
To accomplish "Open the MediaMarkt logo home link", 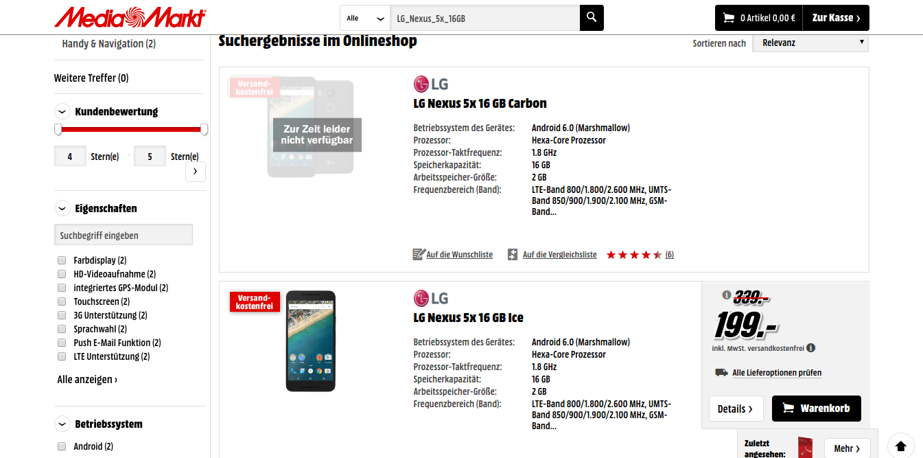I will [130, 18].
